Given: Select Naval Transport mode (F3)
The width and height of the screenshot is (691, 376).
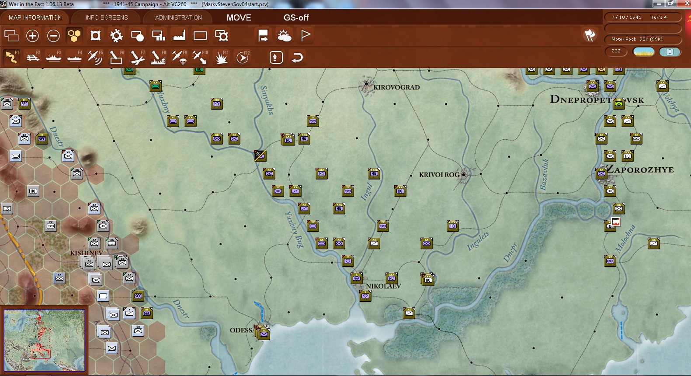Looking at the screenshot, I should pos(53,57).
